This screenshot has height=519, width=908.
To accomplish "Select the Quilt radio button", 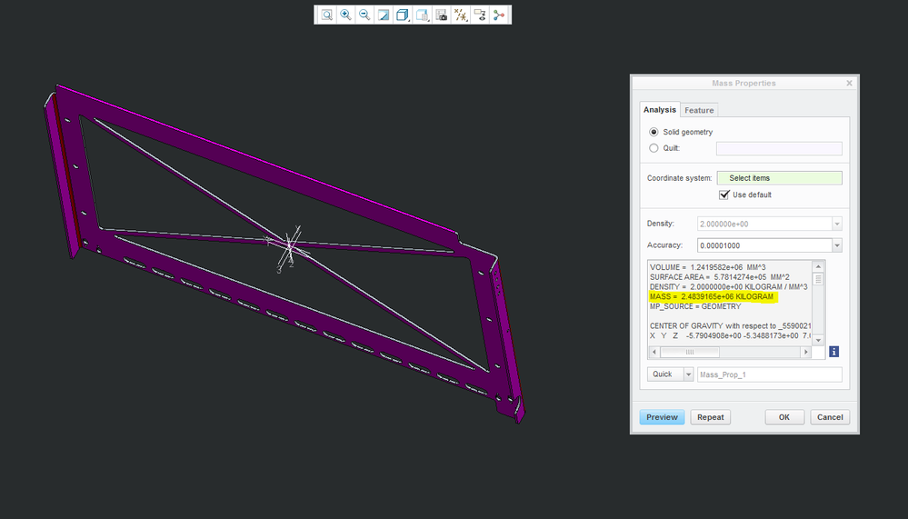I will [x=654, y=148].
